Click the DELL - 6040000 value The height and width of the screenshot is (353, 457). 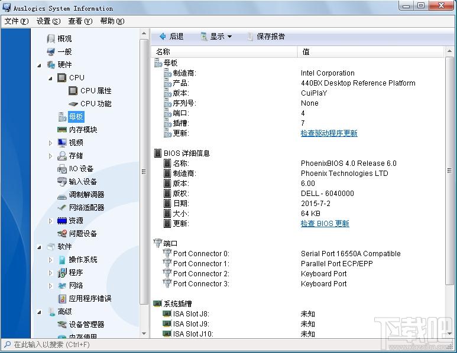(328, 194)
